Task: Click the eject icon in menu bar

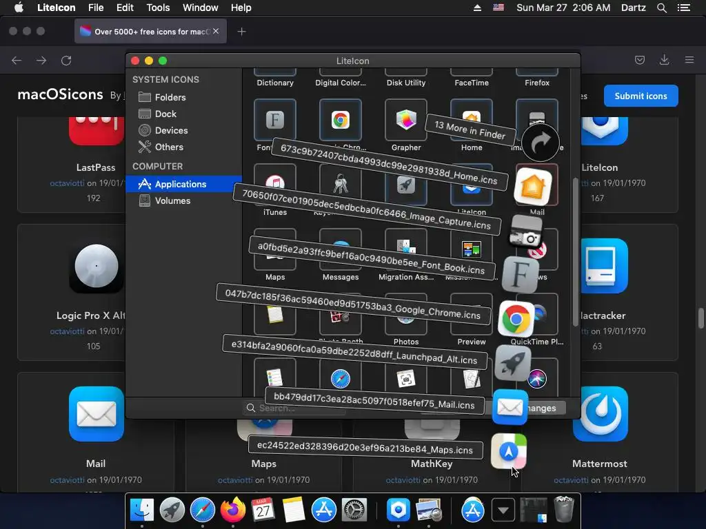Action: [x=477, y=8]
